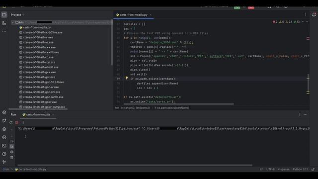
Task: Hide the Run tool window
Action: click(306, 115)
